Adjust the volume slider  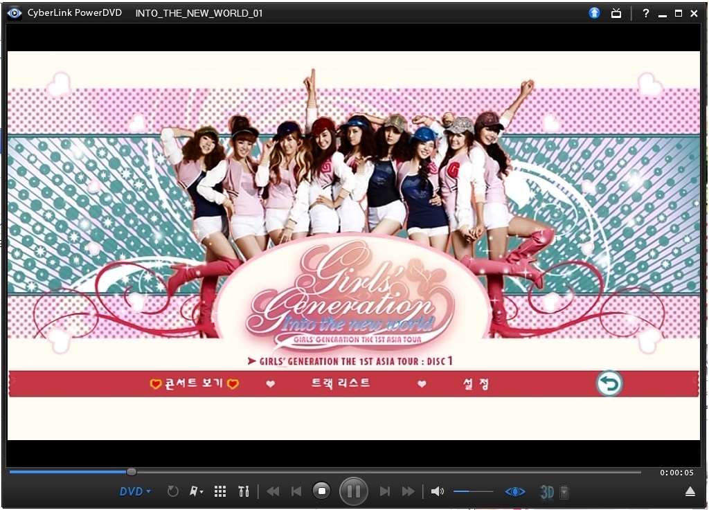tap(473, 491)
